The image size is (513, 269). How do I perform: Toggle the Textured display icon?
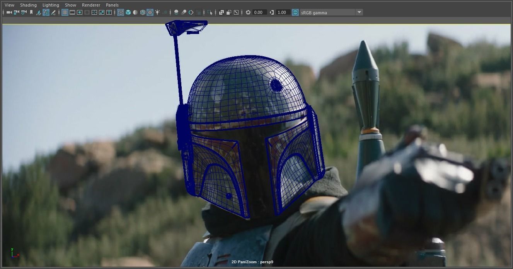click(x=150, y=12)
